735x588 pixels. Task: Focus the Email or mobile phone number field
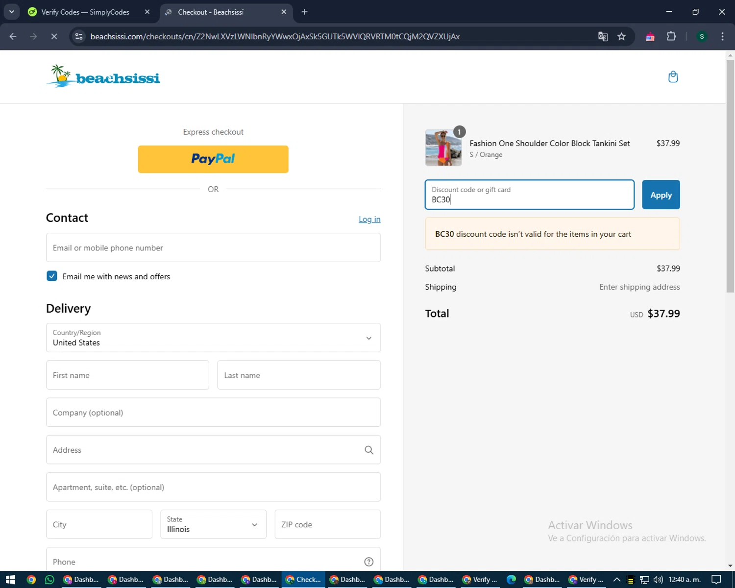pyautogui.click(x=213, y=247)
